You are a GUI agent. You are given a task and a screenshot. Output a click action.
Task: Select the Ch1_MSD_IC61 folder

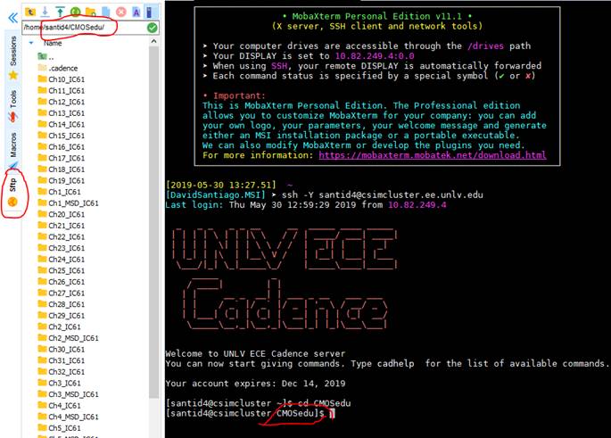(x=68, y=203)
